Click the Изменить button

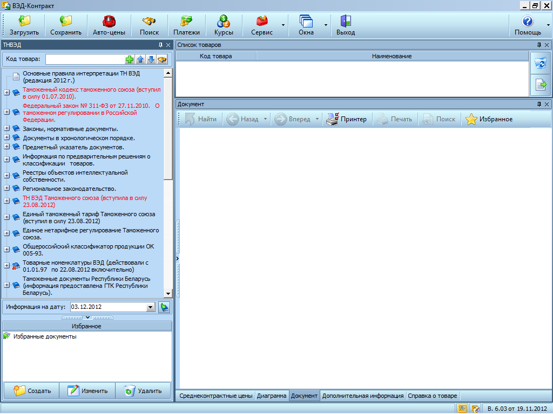[x=87, y=391]
